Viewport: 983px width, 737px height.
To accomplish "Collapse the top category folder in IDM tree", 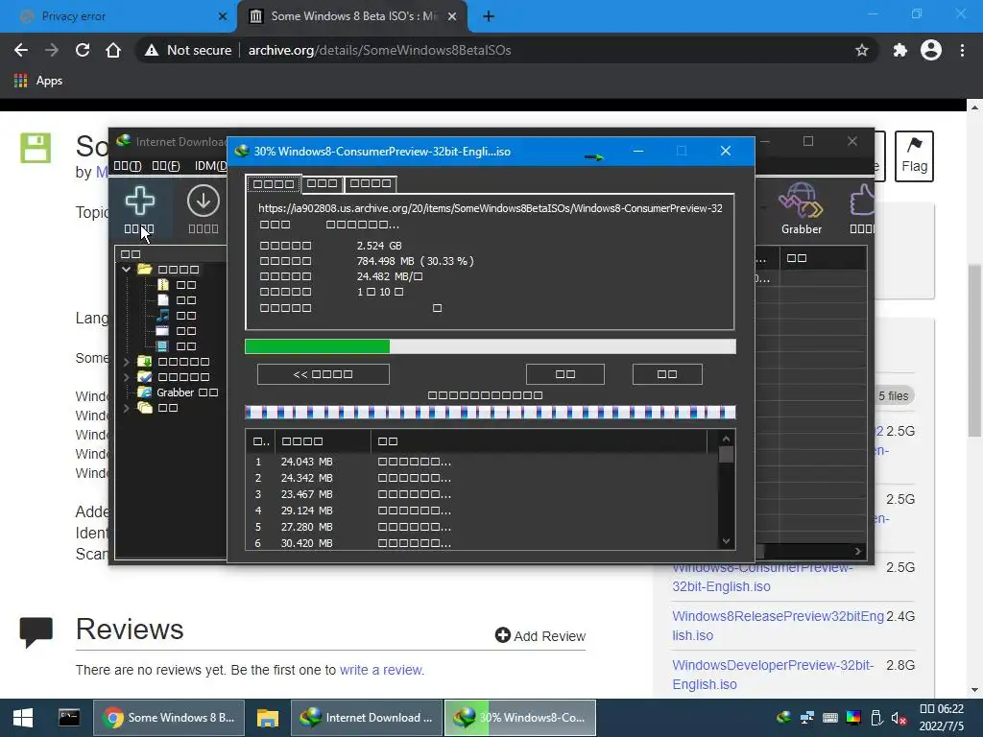I will pos(126,270).
